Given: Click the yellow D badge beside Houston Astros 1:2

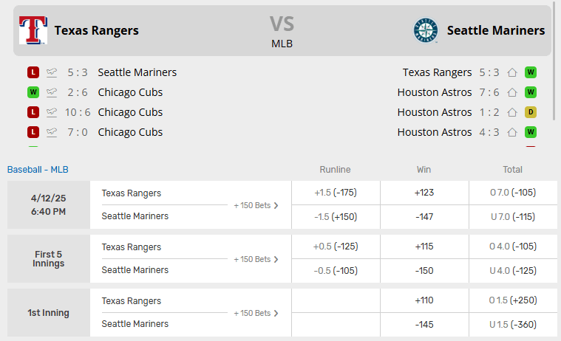Looking at the screenshot, I should pyautogui.click(x=530, y=112).
